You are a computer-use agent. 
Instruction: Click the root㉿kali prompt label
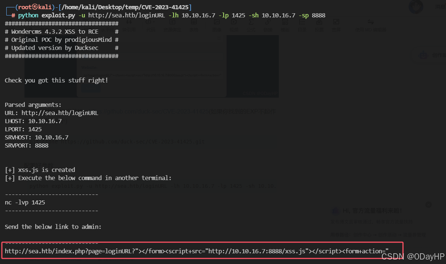tap(34, 7)
